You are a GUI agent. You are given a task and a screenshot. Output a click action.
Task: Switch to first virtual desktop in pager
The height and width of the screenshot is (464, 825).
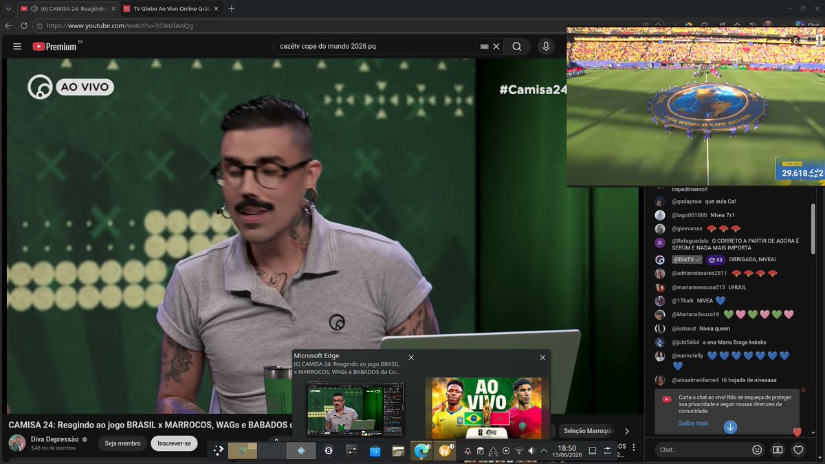pos(242,450)
